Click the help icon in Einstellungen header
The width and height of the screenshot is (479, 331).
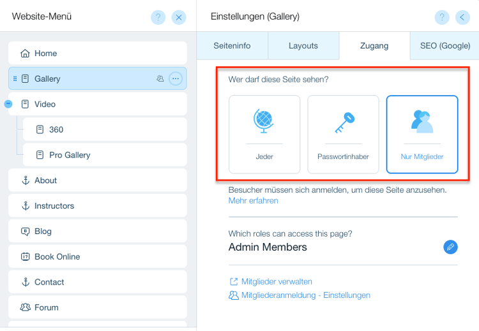442,17
